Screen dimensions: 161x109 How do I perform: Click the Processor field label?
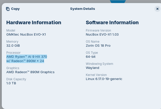13,53
